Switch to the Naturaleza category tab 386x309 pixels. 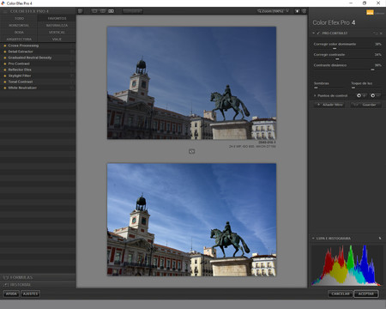(x=57, y=25)
